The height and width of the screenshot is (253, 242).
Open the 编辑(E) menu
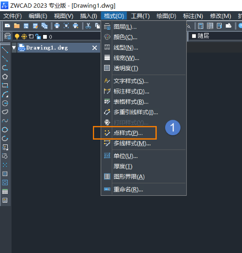[38, 16]
